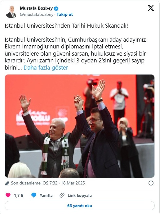
Task: Click the tweet headline about Tarihi Hukuk Skandalı
Action: click(x=66, y=26)
